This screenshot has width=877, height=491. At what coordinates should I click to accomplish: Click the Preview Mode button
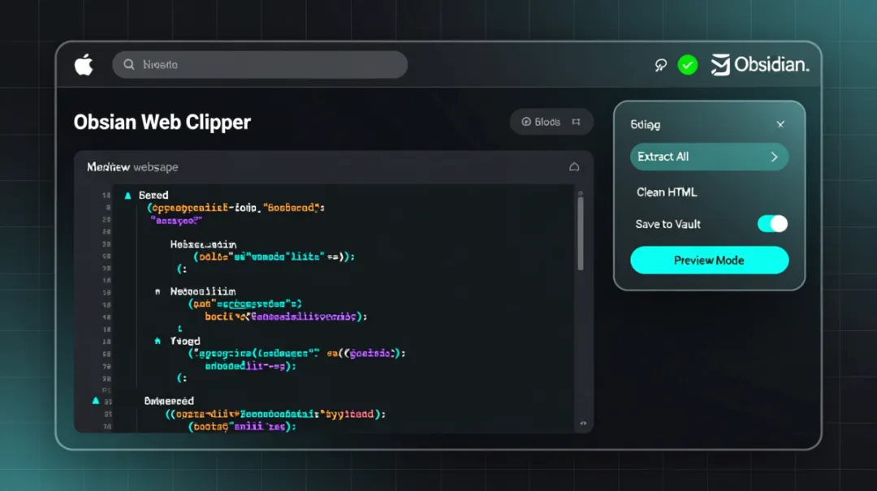pos(709,260)
